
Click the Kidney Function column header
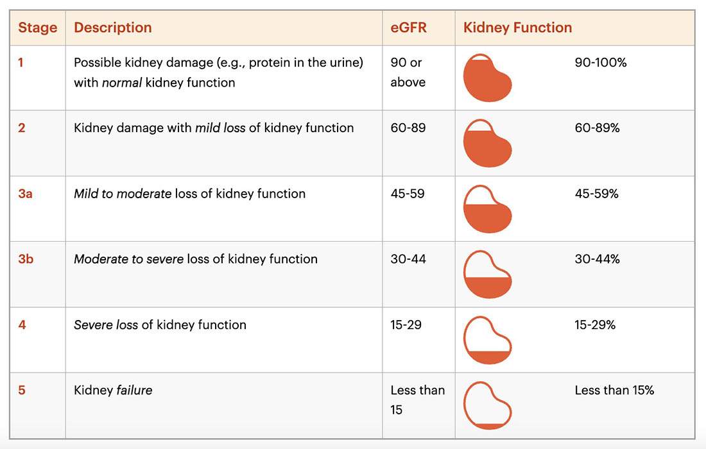coord(517,28)
